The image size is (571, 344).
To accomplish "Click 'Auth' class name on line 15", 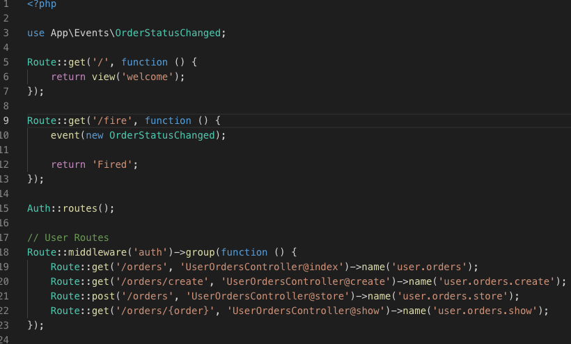I will tap(39, 209).
